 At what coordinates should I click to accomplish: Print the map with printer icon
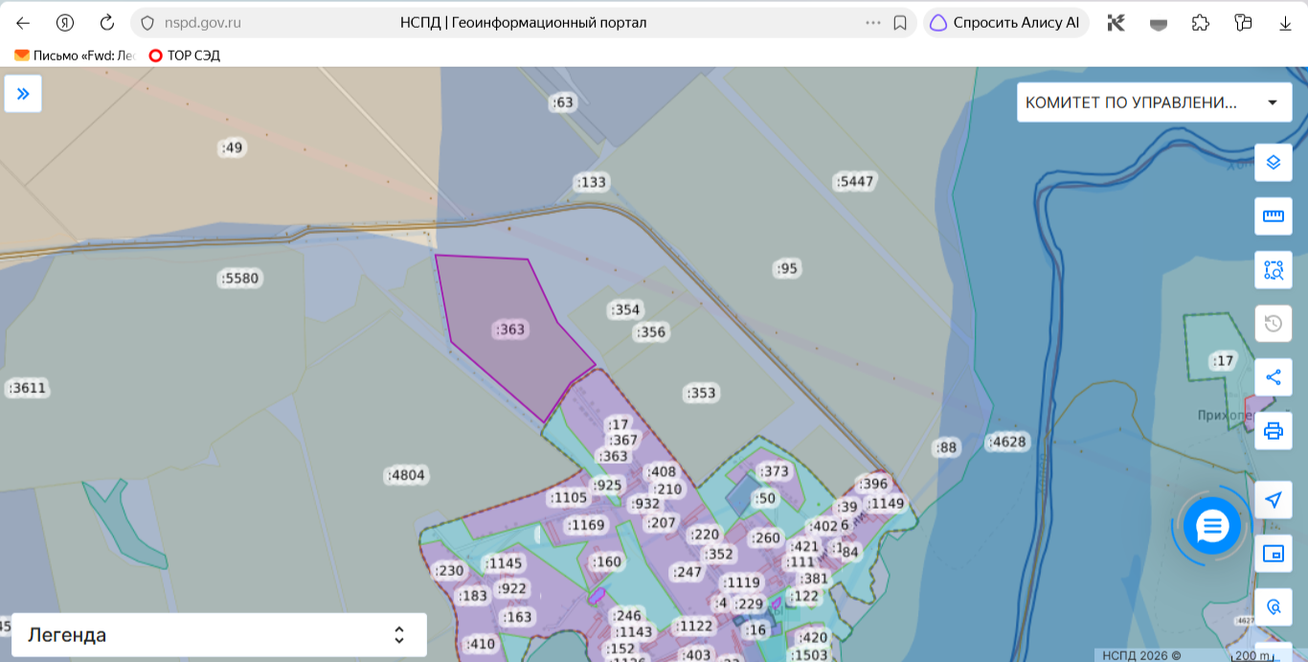[x=1273, y=431]
